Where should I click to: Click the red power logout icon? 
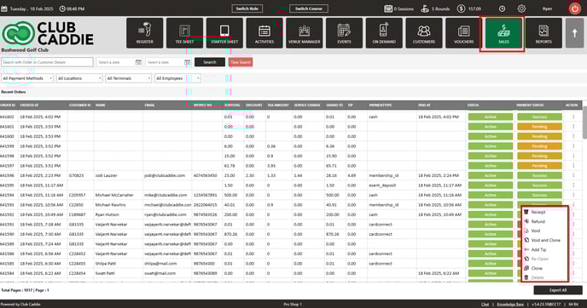pos(575,9)
